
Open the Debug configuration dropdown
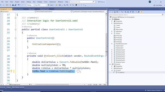tap(30, 5)
